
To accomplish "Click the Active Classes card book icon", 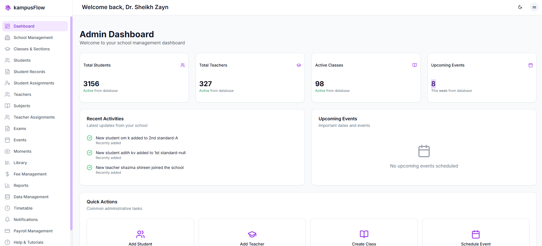I will [x=415, y=65].
